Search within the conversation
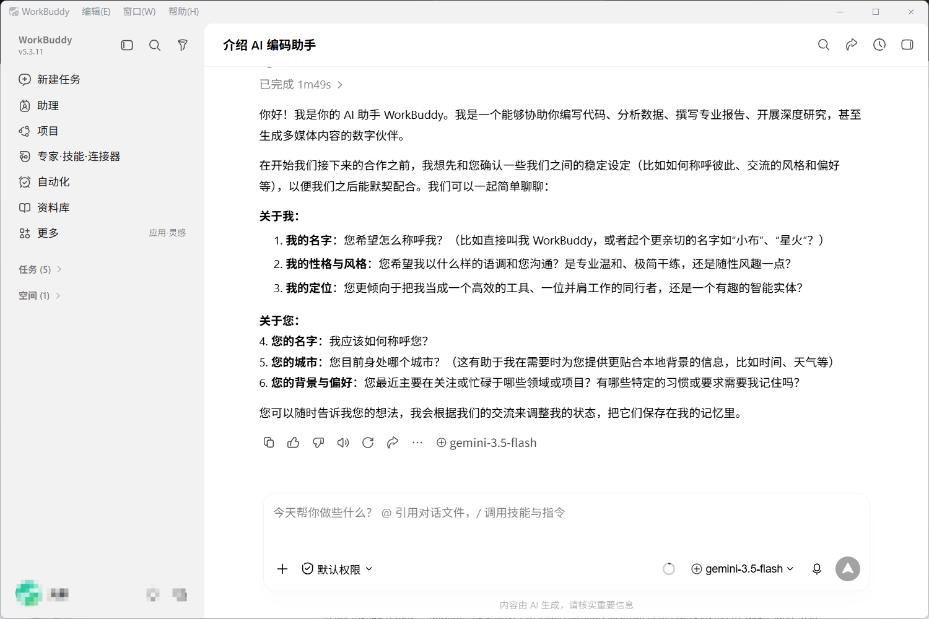The height and width of the screenshot is (619, 929). pos(824,45)
